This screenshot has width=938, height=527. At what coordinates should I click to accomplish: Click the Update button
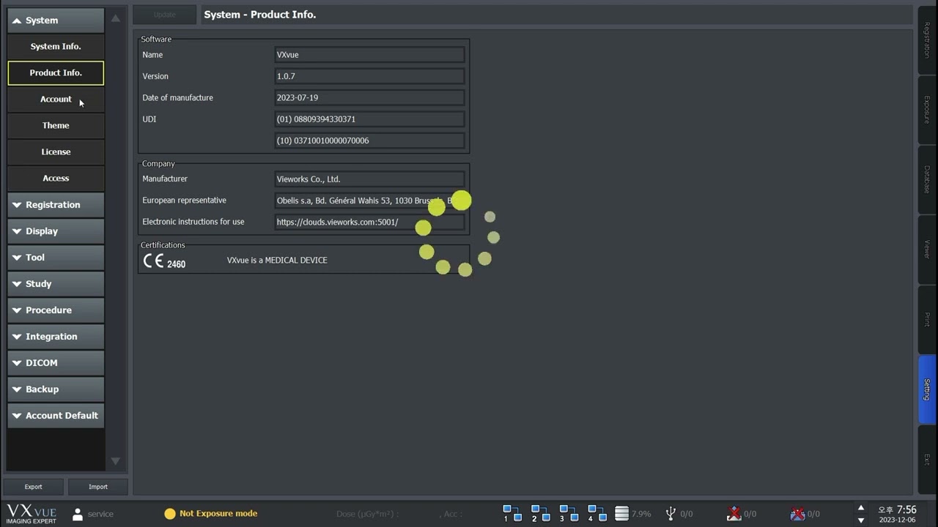click(x=165, y=15)
